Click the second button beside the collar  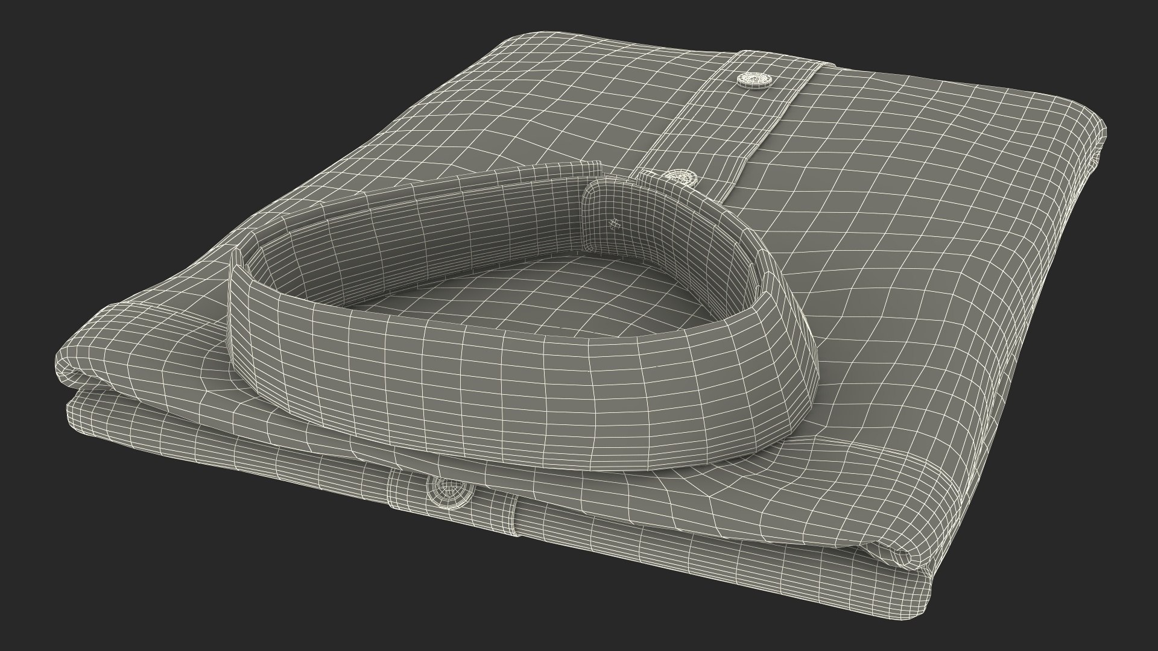pyautogui.click(x=681, y=178)
